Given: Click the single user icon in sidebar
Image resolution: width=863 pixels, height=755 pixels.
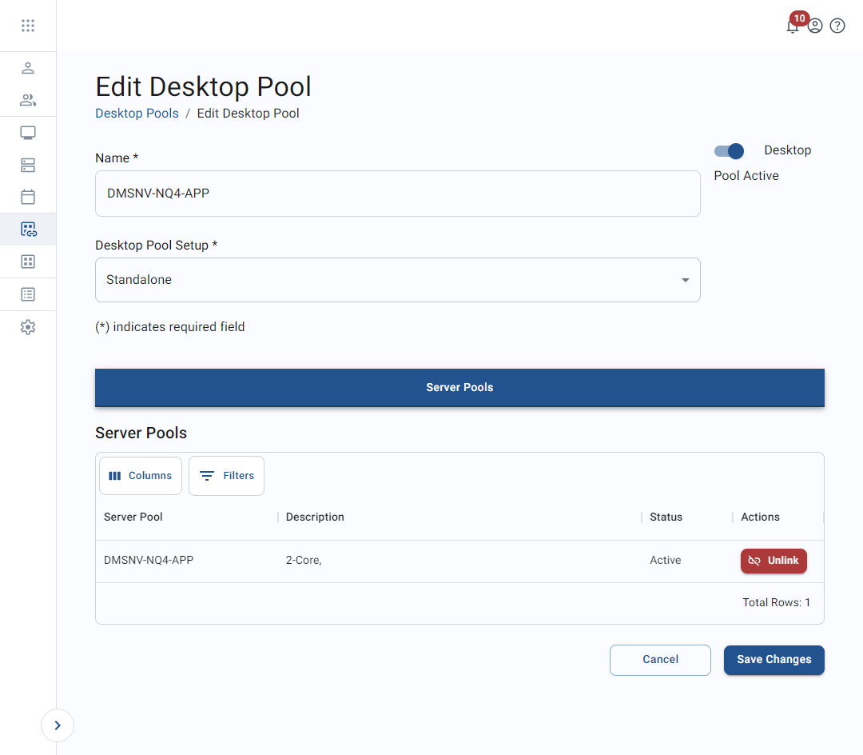Looking at the screenshot, I should [28, 68].
